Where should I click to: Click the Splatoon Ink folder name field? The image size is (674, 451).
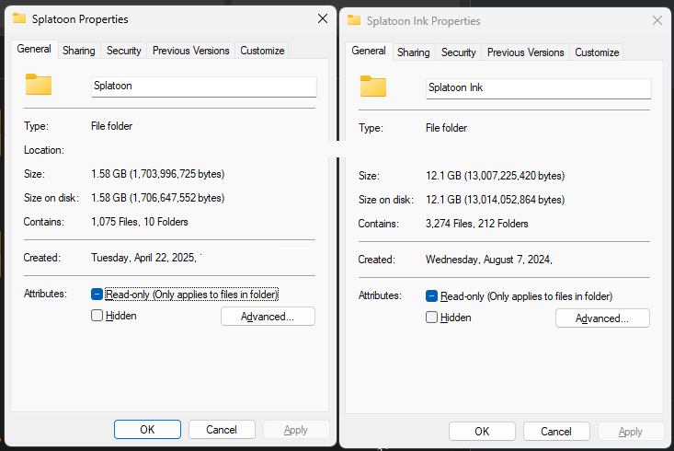tap(539, 88)
